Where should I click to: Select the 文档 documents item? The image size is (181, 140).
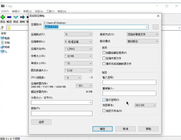pyautogui.click(x=5, y=43)
